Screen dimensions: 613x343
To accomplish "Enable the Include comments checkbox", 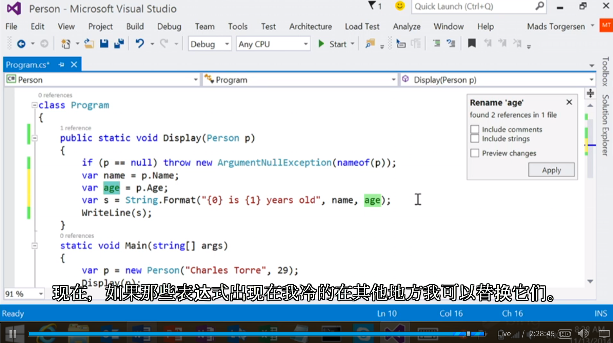I will pyautogui.click(x=475, y=129).
